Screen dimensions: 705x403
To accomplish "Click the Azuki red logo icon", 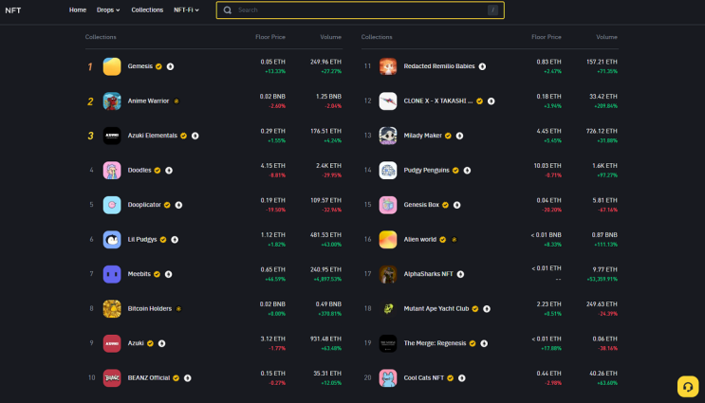I will point(112,343).
